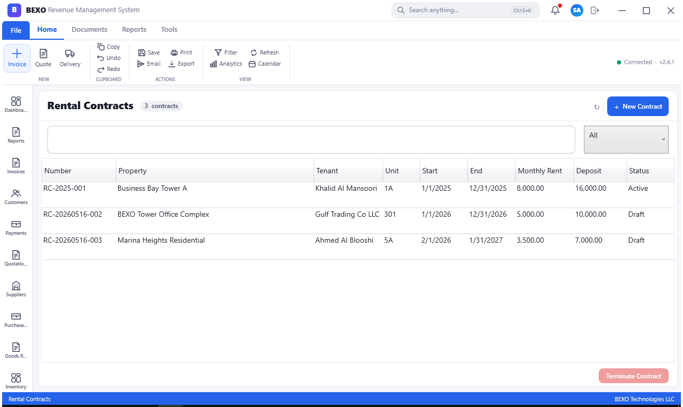Open Reports in the sidebar
683x407 pixels.
[x=16, y=135]
